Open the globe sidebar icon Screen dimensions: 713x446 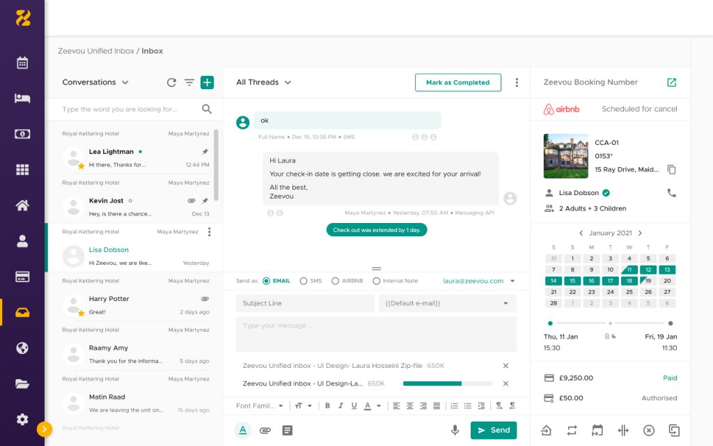[22, 348]
